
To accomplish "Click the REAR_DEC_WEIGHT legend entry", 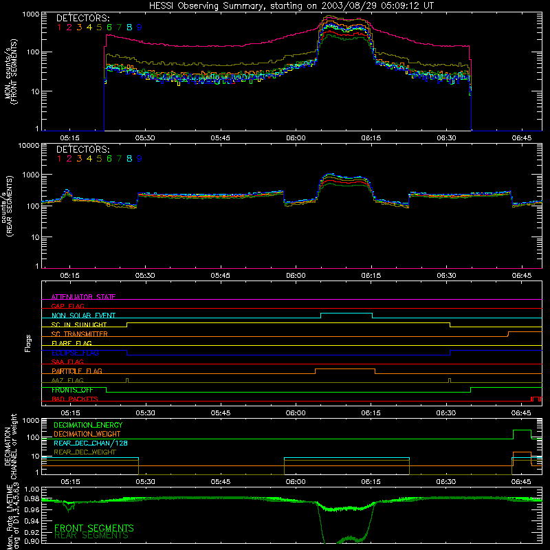I will click(x=85, y=452).
